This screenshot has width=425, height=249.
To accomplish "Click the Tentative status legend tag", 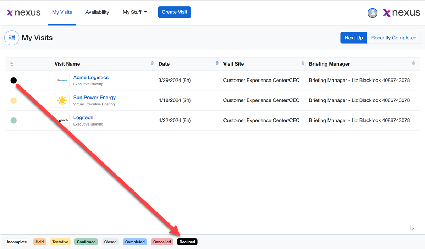I will 60,242.
